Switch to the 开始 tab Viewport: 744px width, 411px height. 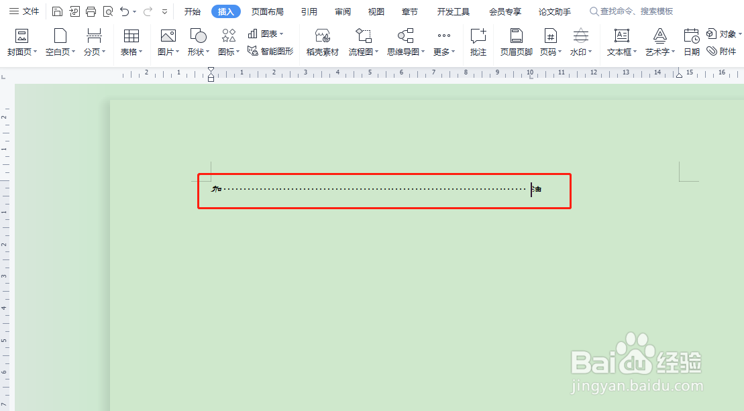coord(192,11)
